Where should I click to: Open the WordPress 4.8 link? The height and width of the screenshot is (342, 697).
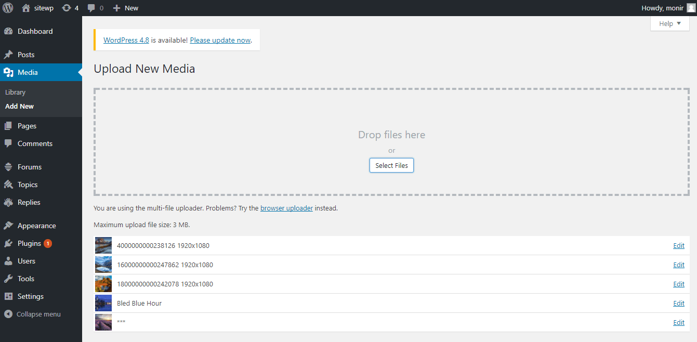[x=126, y=40]
